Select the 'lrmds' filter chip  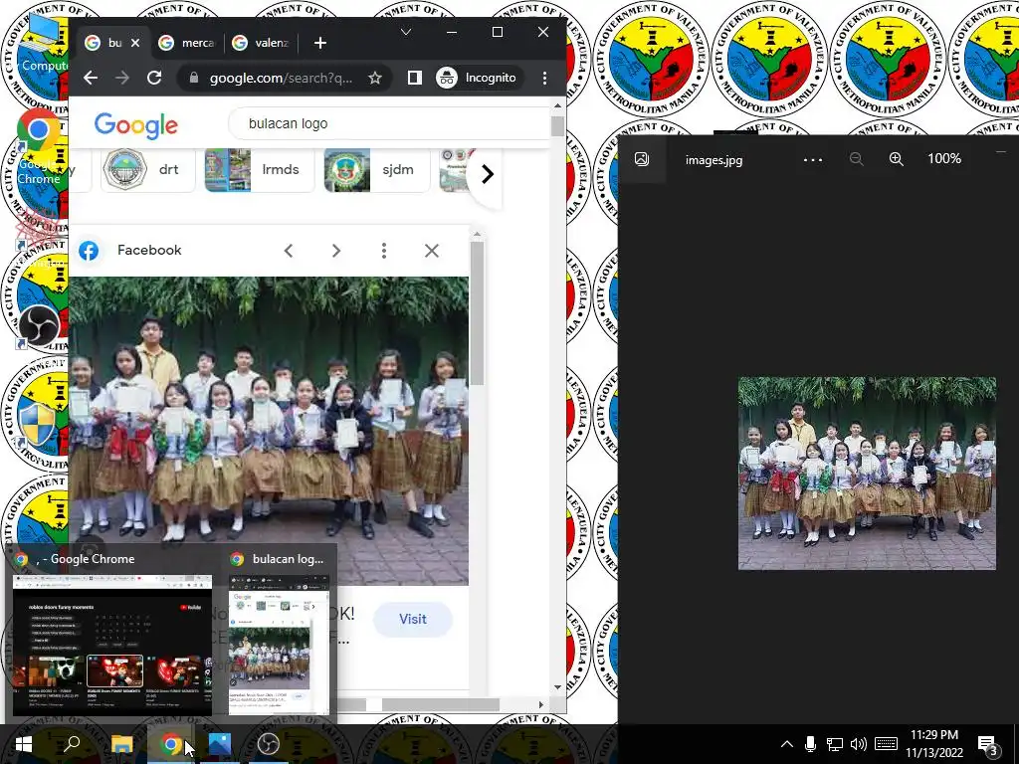click(x=261, y=169)
